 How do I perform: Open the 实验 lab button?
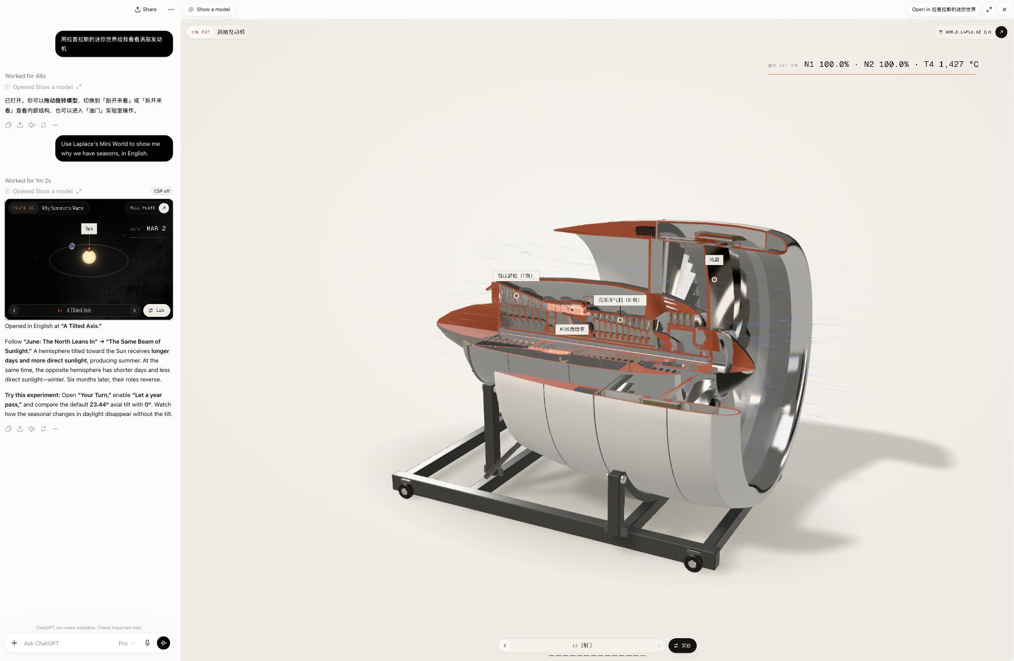coord(682,645)
